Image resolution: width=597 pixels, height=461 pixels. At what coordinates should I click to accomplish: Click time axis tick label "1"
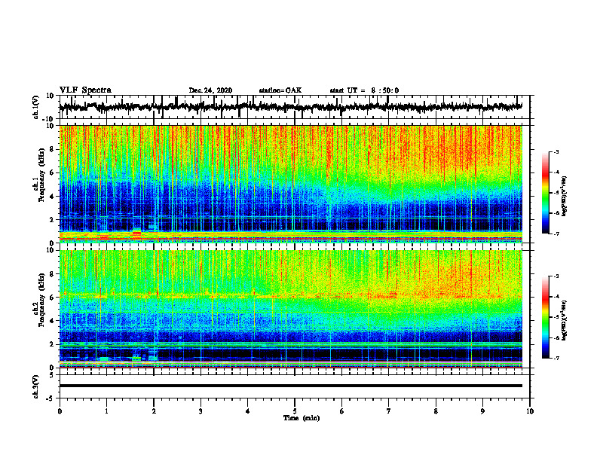(106, 411)
